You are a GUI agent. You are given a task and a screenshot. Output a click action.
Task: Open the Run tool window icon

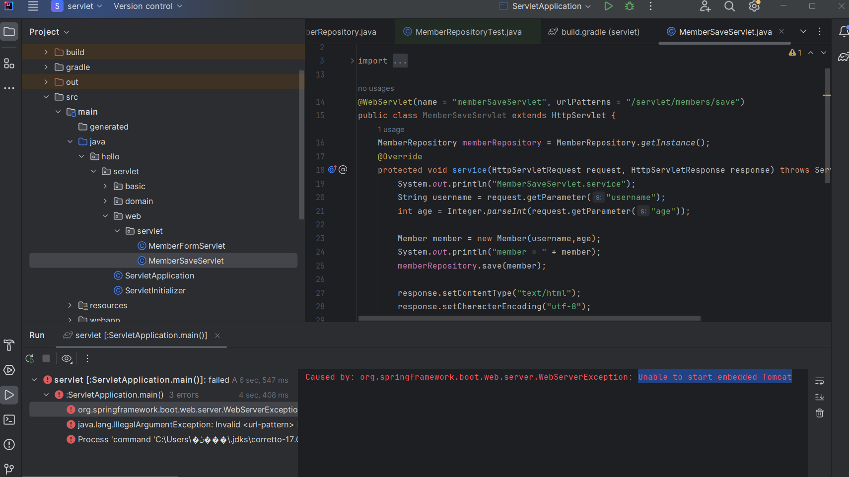pos(9,395)
